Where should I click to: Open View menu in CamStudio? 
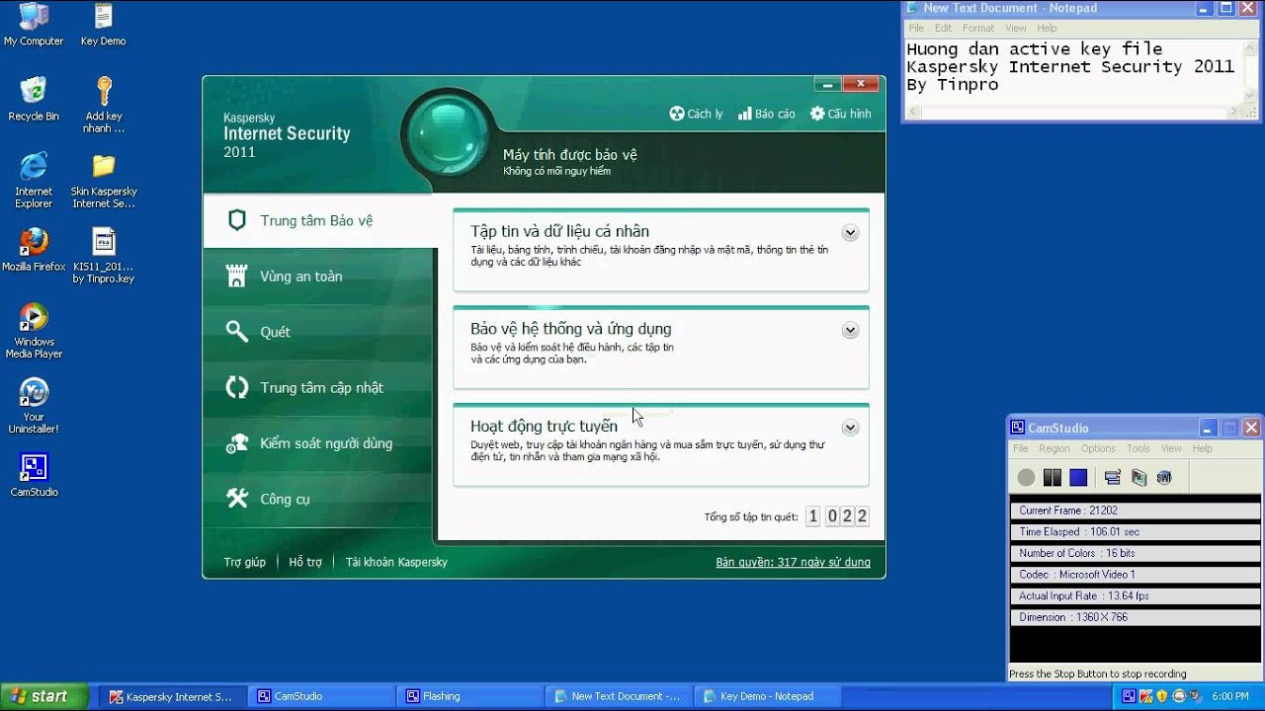coord(1171,448)
